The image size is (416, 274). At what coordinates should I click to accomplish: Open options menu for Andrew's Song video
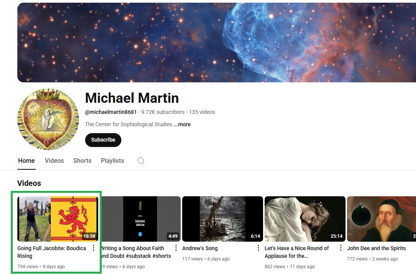(x=258, y=248)
